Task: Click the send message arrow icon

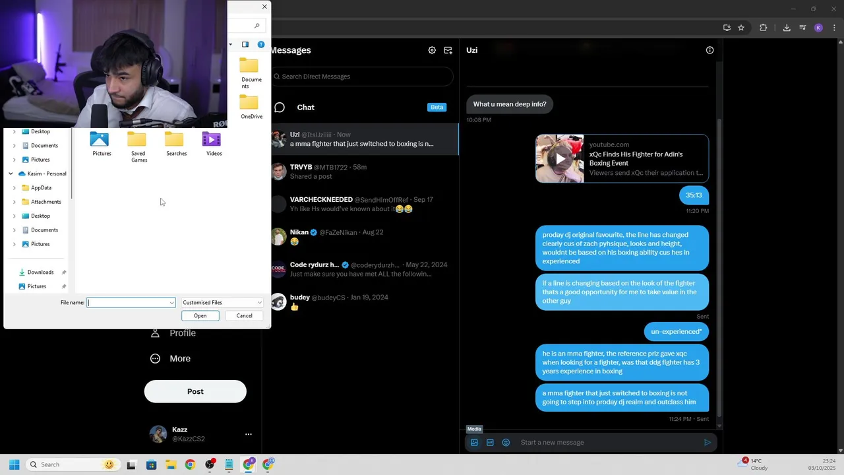Action: pos(708,443)
